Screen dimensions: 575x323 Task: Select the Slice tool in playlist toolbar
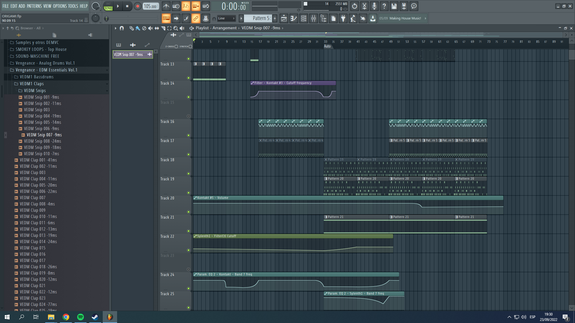coord(163,28)
